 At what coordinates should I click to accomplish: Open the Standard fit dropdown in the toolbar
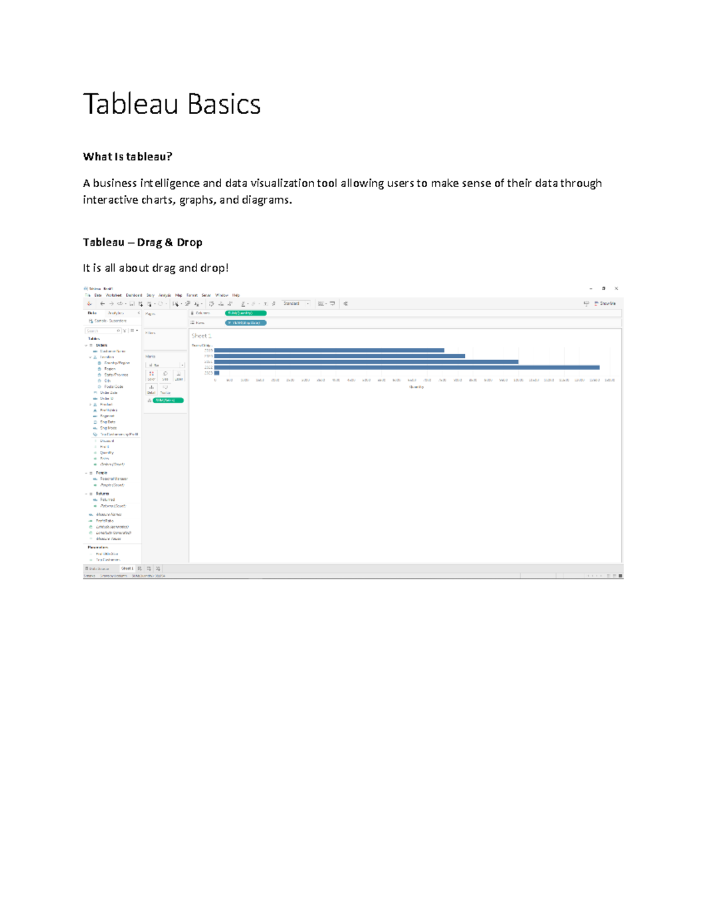308,303
